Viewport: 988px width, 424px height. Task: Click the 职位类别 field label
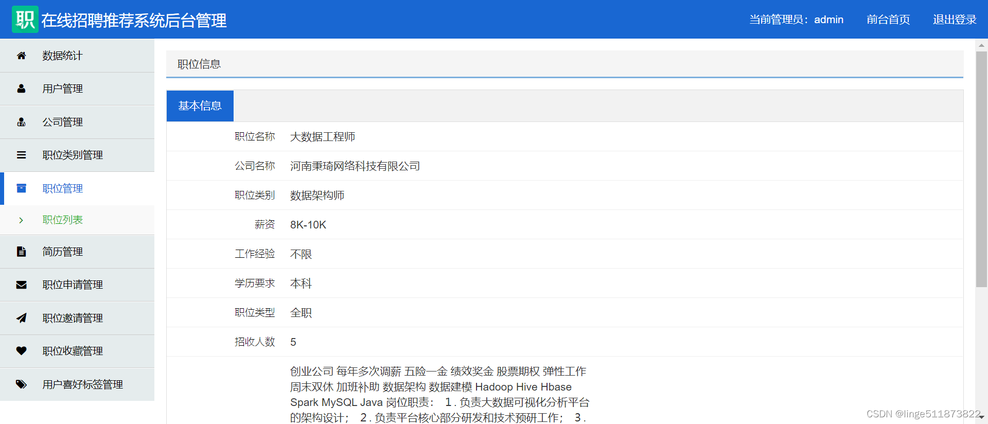tap(255, 195)
